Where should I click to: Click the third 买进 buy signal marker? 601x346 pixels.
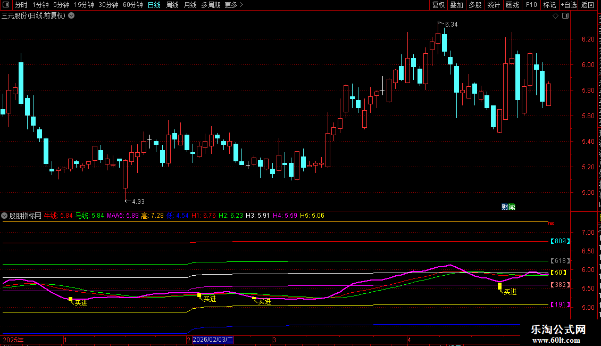264,302
